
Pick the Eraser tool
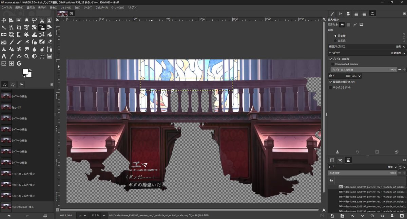click(x=50, y=42)
